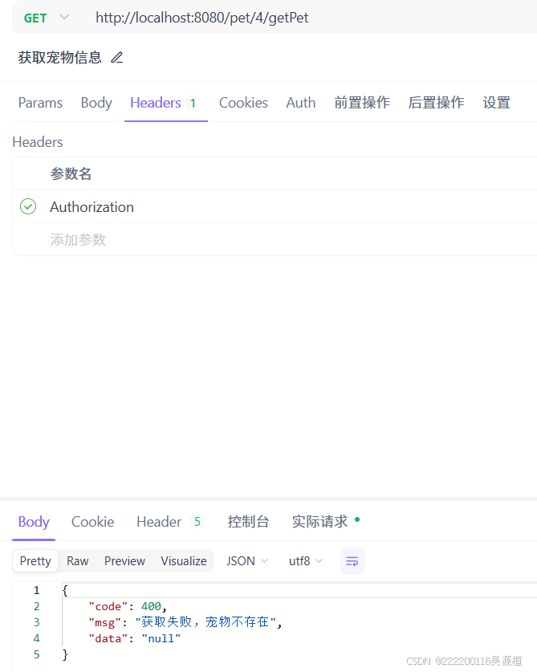
Task: Switch to the Params tab
Action: pos(40,103)
